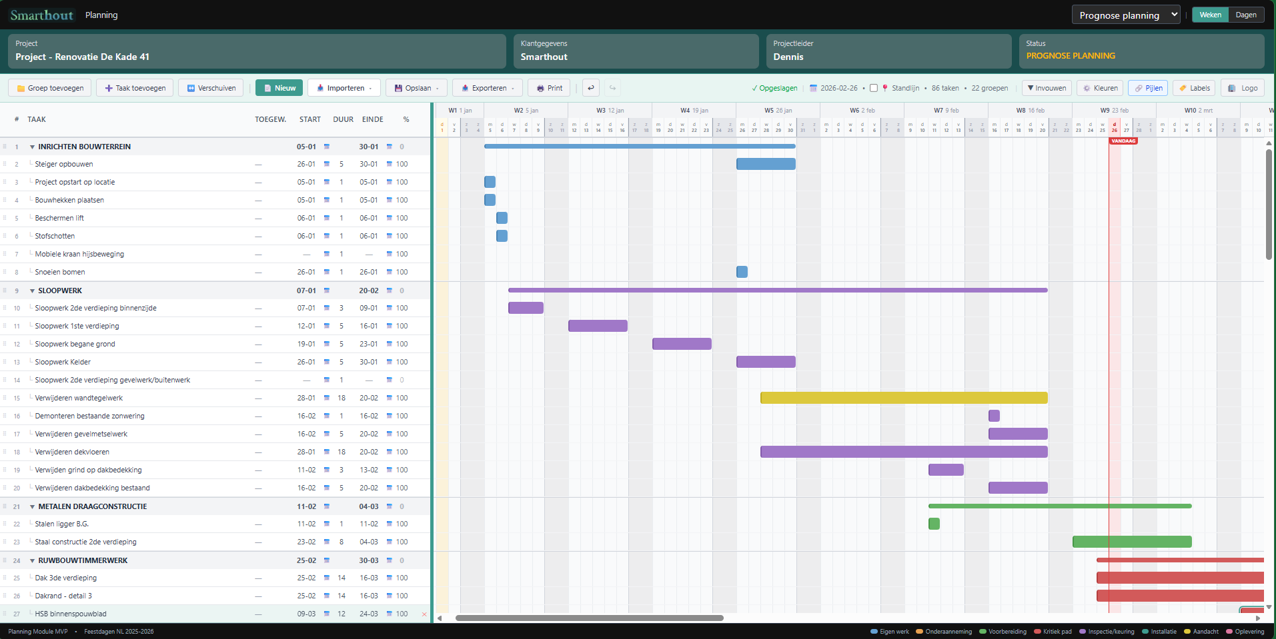Switch the view to Dagen

[1246, 14]
